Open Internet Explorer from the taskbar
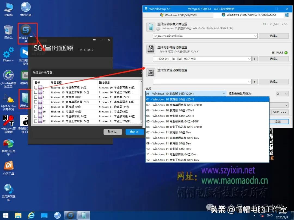 (31, 215)
